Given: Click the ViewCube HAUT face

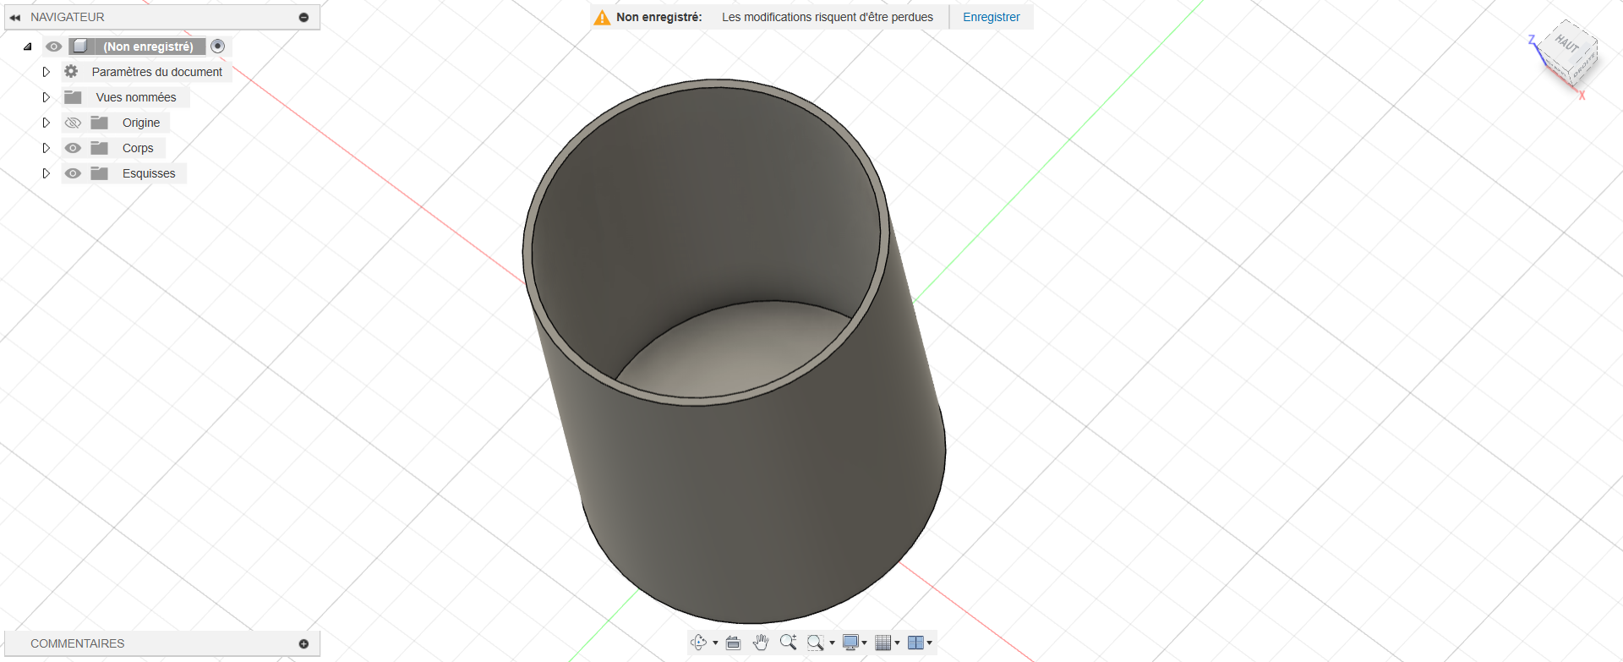Looking at the screenshot, I should (x=1568, y=44).
